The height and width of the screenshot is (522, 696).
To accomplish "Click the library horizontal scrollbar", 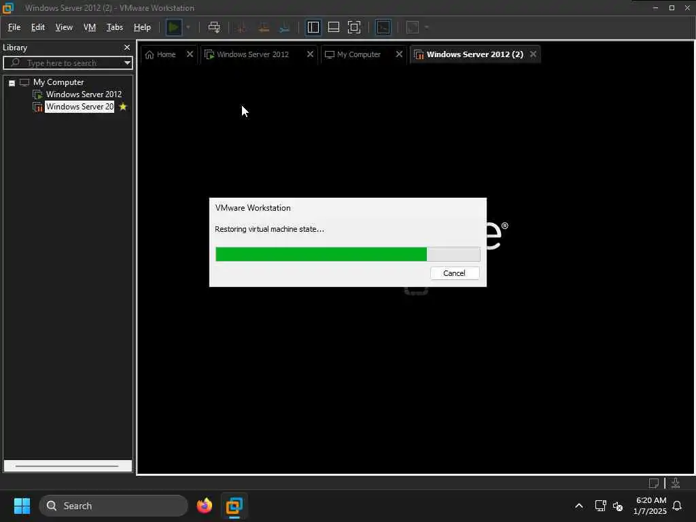I will point(67,466).
